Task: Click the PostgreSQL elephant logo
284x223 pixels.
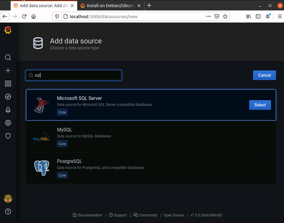Action: point(42,168)
